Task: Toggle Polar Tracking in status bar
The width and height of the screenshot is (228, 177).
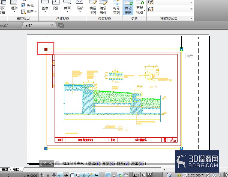Action: click(66, 175)
